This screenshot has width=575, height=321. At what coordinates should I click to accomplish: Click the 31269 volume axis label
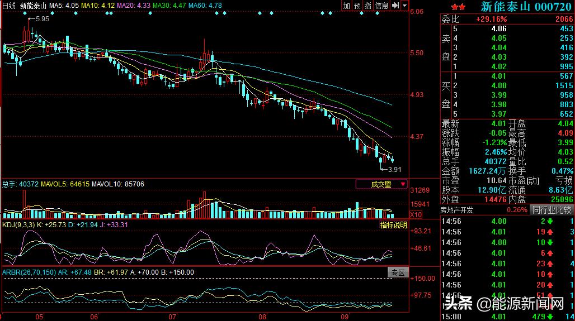[420, 190]
